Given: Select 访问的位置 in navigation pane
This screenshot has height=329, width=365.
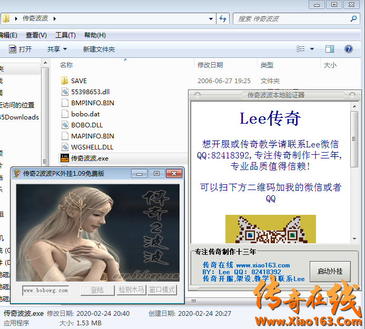Looking at the screenshot, I should [17, 105].
